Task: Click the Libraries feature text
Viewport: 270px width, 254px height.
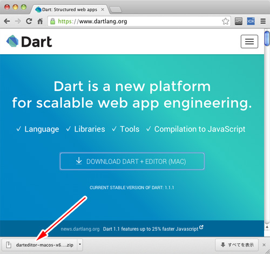Action: click(x=90, y=129)
